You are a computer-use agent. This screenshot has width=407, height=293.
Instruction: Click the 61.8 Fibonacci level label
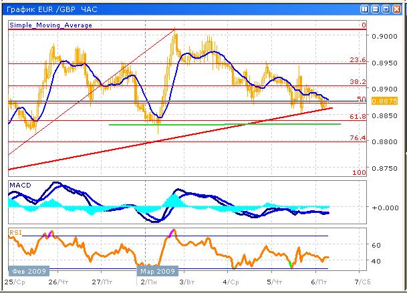tap(358, 116)
